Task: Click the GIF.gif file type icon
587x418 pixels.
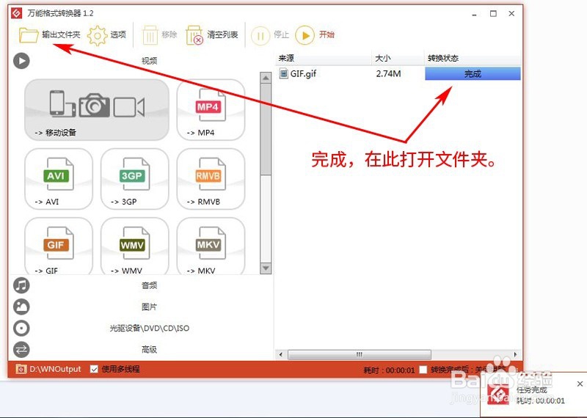Action: pyautogui.click(x=283, y=73)
